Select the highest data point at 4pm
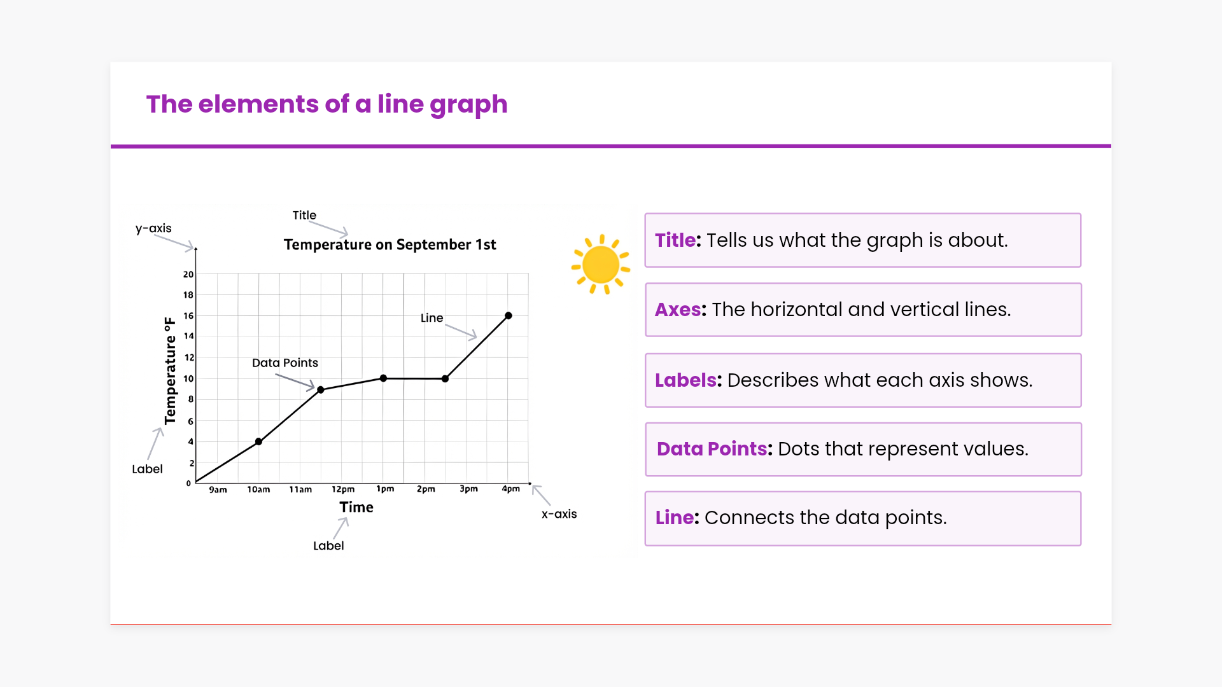The image size is (1222, 687). tap(509, 316)
